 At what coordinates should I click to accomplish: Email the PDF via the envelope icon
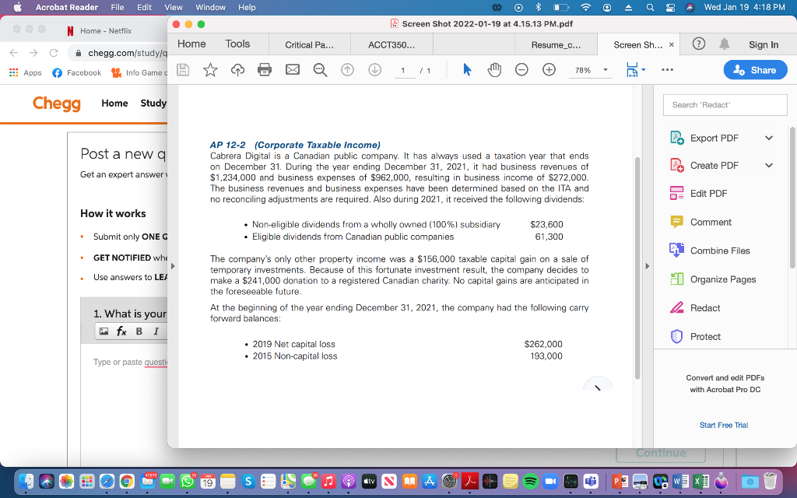(292, 69)
